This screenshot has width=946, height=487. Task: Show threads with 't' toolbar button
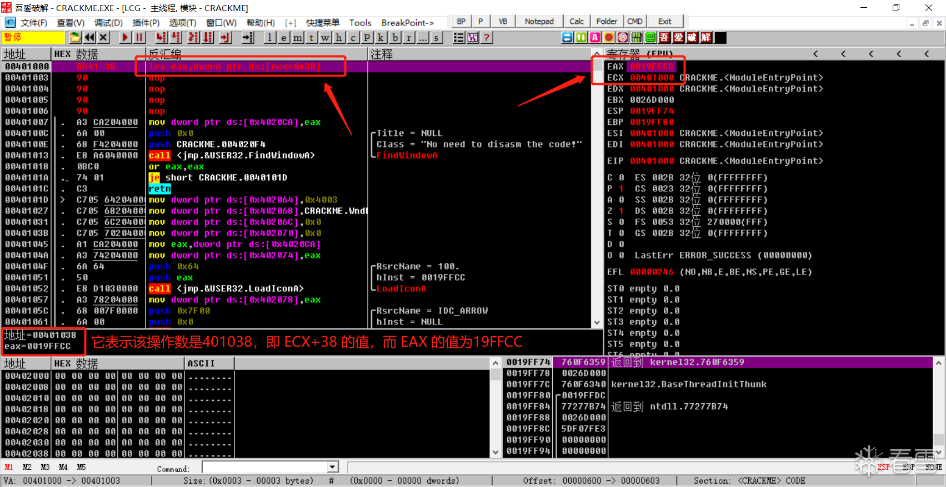[x=312, y=37]
